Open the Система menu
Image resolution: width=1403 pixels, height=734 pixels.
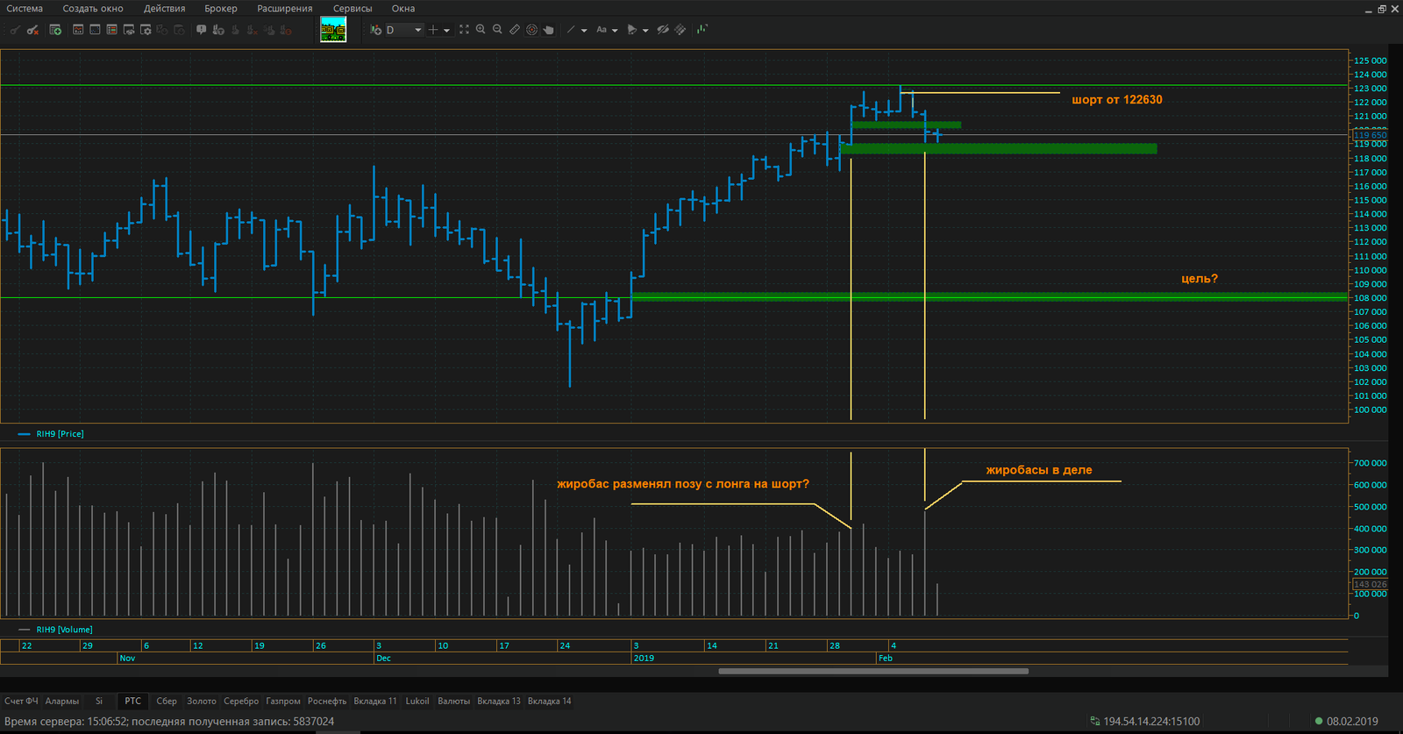[25, 9]
